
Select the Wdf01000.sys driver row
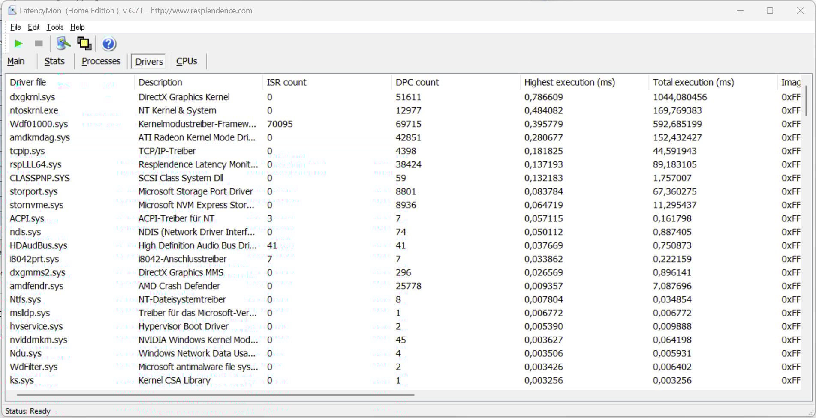(x=403, y=124)
